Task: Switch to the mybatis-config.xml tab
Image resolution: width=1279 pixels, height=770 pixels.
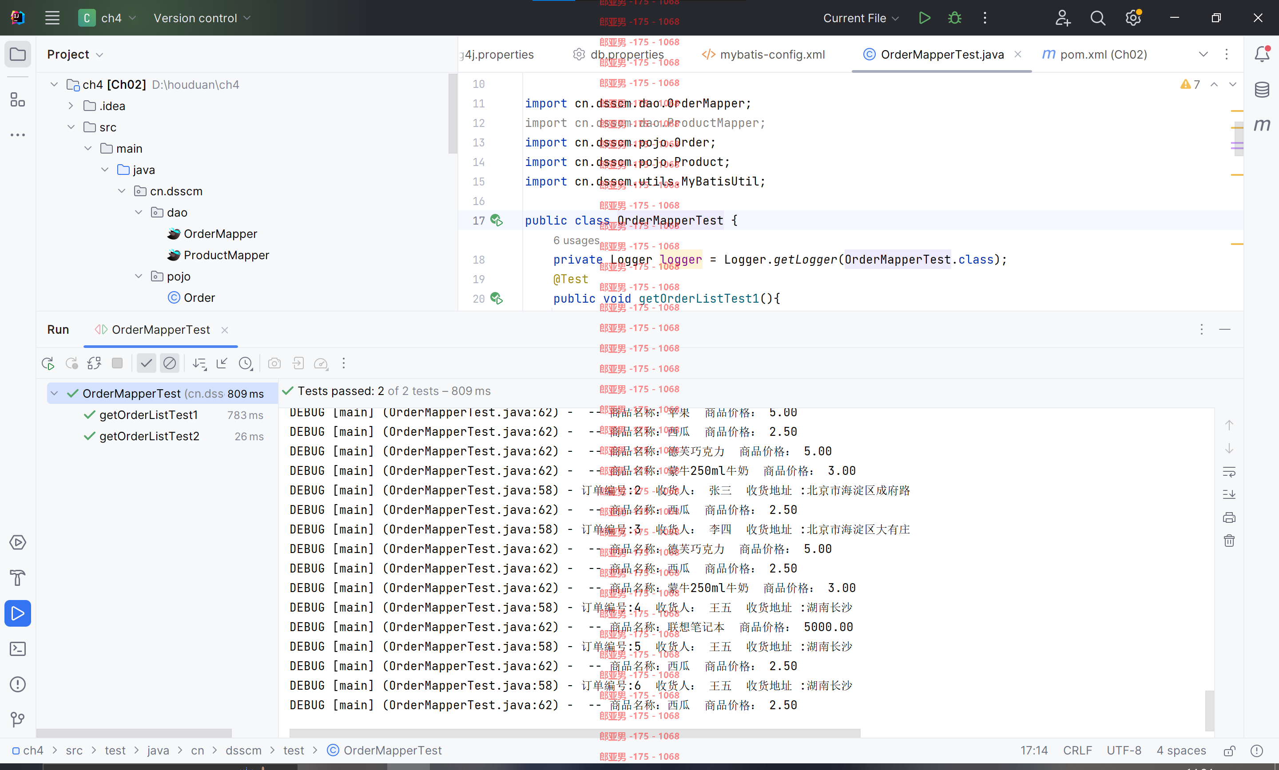Action: click(763, 55)
